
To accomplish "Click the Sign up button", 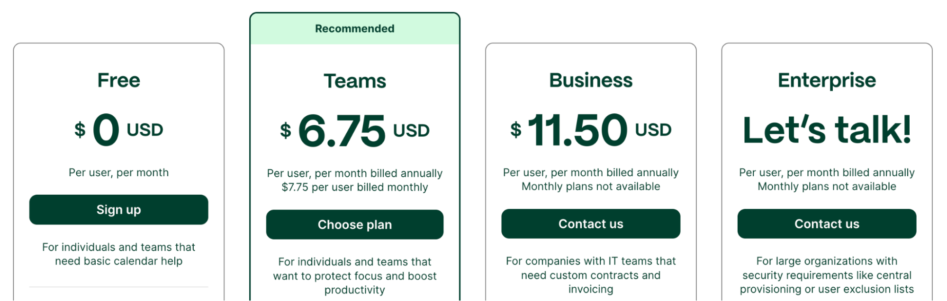I will pos(118,209).
